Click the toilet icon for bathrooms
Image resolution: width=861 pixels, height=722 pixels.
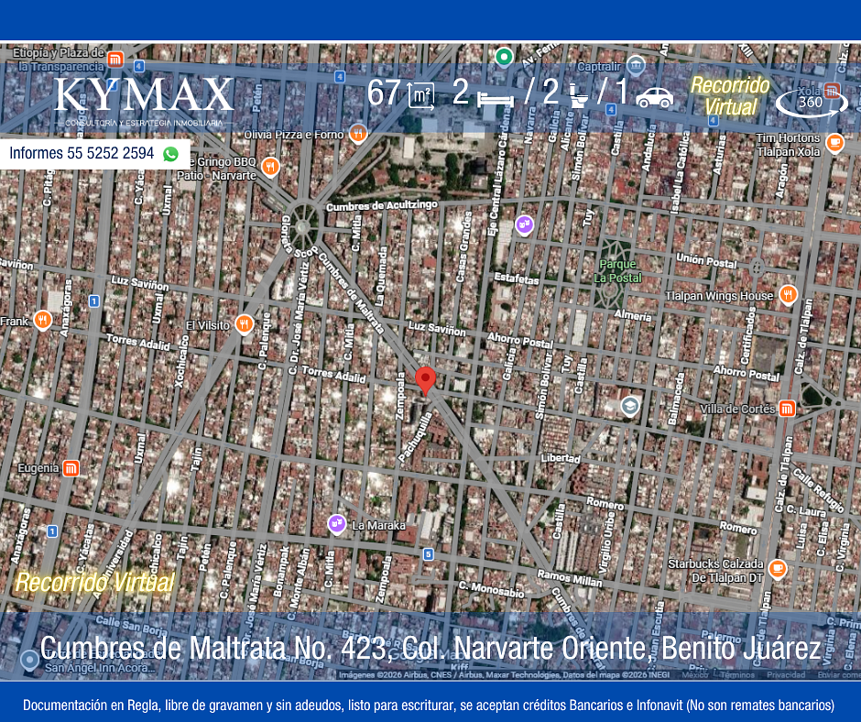point(578,95)
